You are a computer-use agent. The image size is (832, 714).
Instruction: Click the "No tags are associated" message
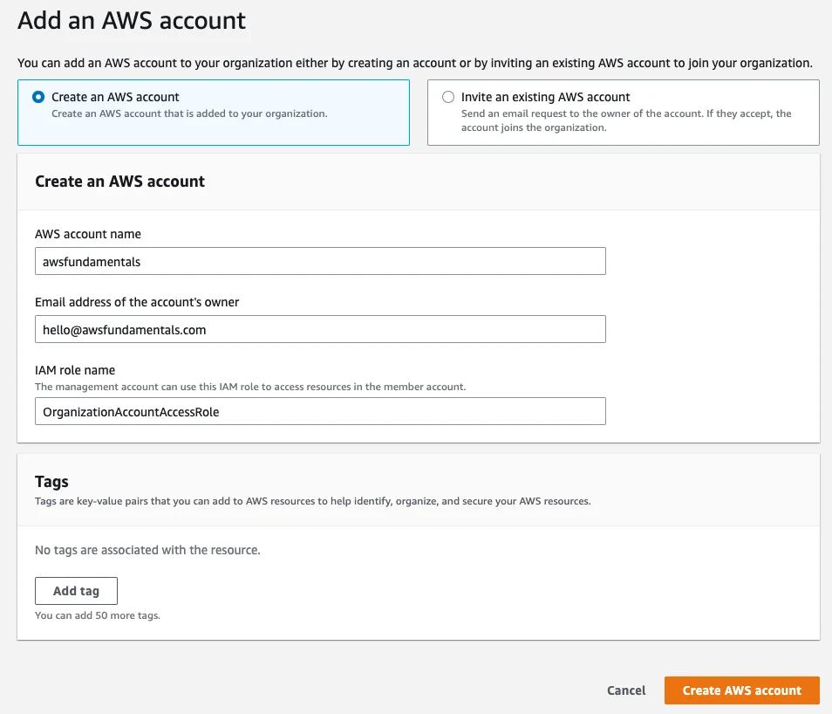pos(147,550)
